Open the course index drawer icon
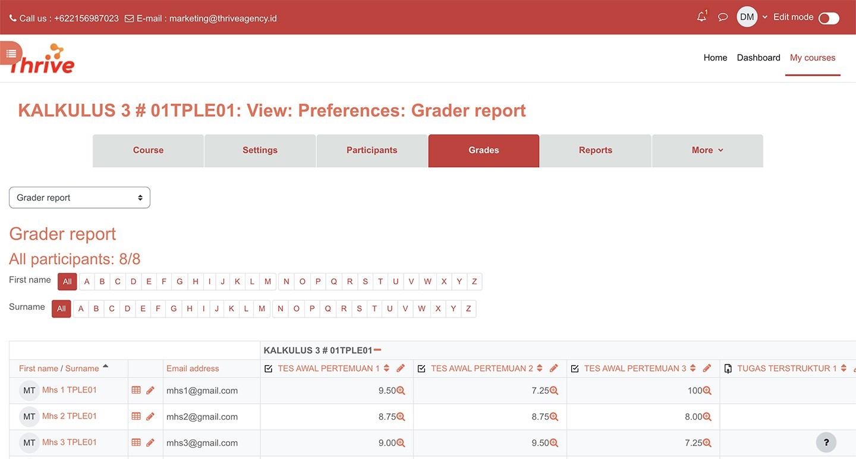The image size is (856, 459). point(11,54)
